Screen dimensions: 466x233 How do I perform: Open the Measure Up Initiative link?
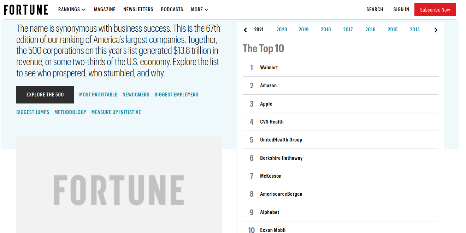116,112
